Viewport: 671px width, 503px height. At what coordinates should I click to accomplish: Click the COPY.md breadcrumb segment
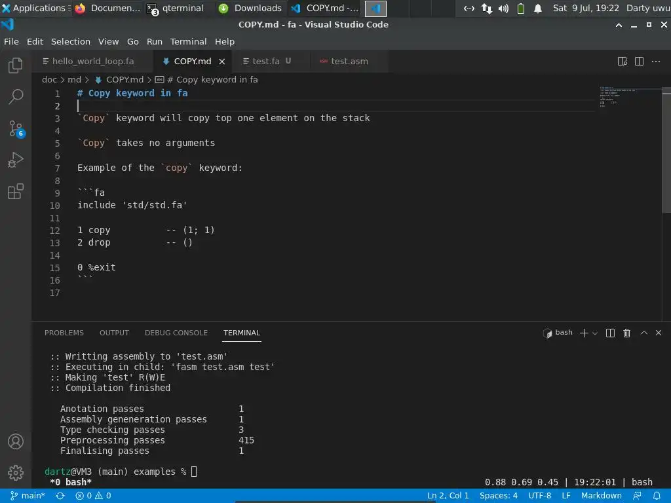coord(119,79)
